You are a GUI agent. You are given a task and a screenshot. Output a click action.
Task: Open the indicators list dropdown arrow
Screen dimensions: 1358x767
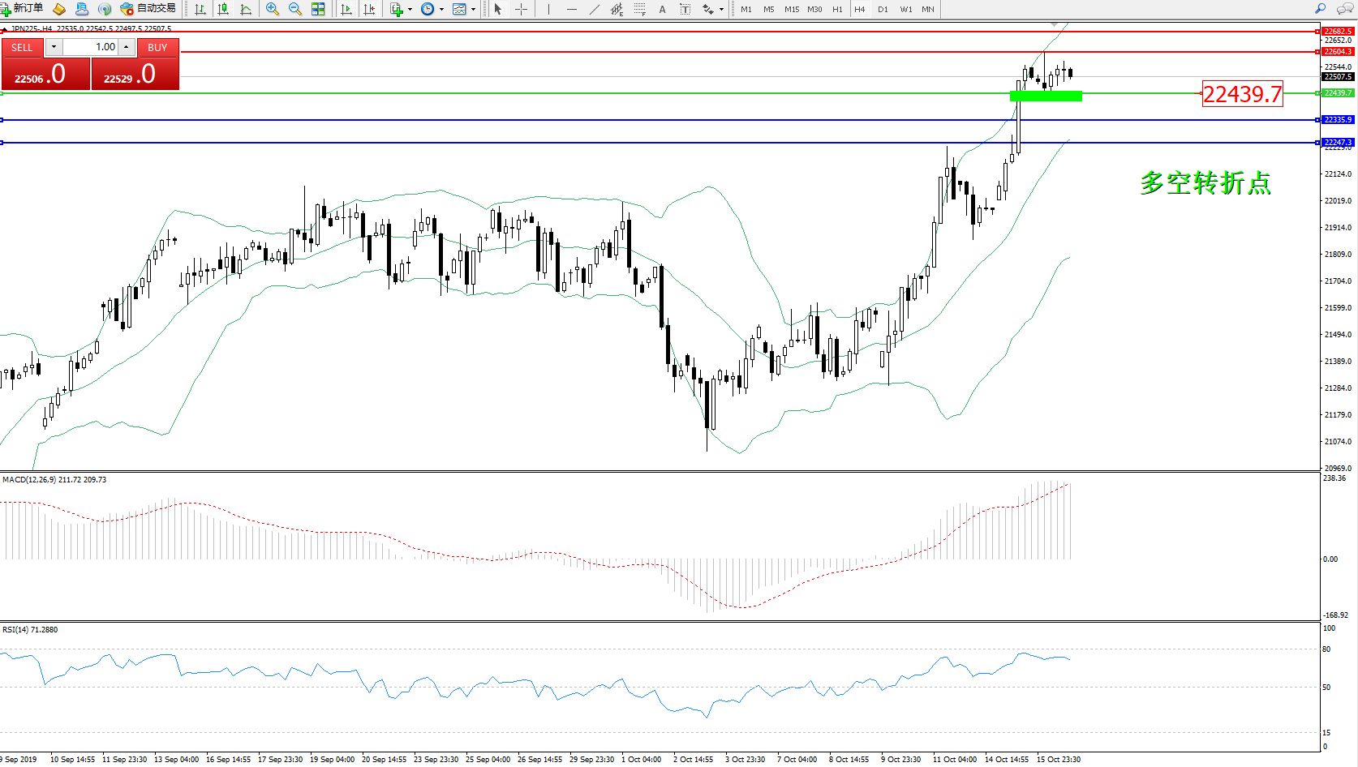click(410, 10)
